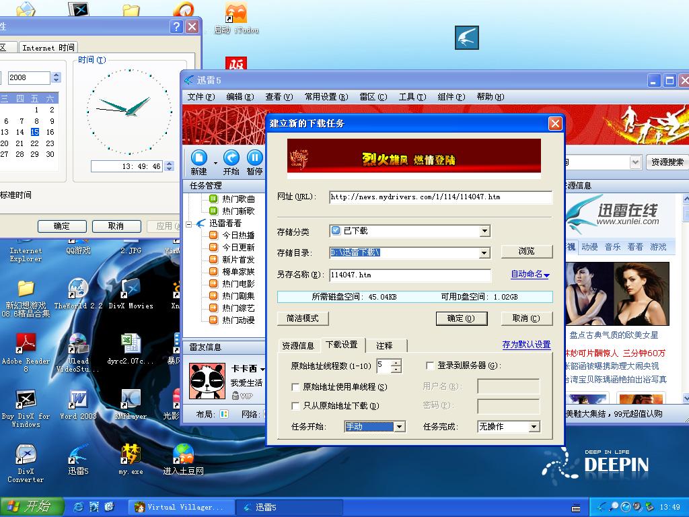Viewport: 689px width, 517px height.
Task: Select the DivX Movies desktop icon
Action: (131, 288)
